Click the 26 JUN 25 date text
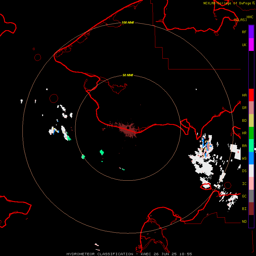Screen dimensions: 256x256 pyautogui.click(x=165, y=254)
